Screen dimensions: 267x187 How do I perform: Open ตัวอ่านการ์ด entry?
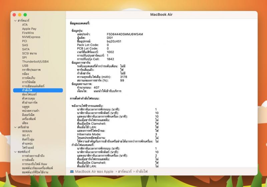[30, 103]
